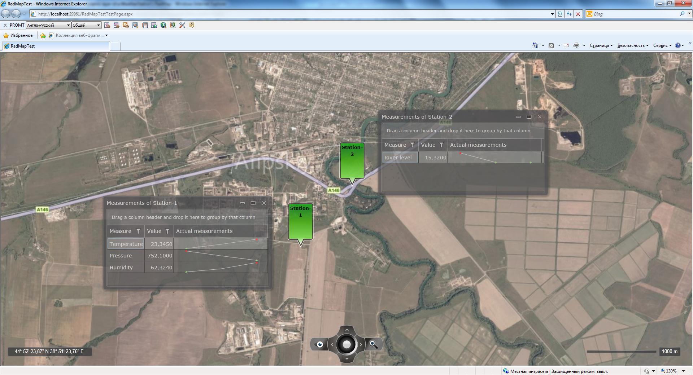Expand the zoom level dropdown in status bar
The width and height of the screenshot is (693, 375).
coord(683,371)
